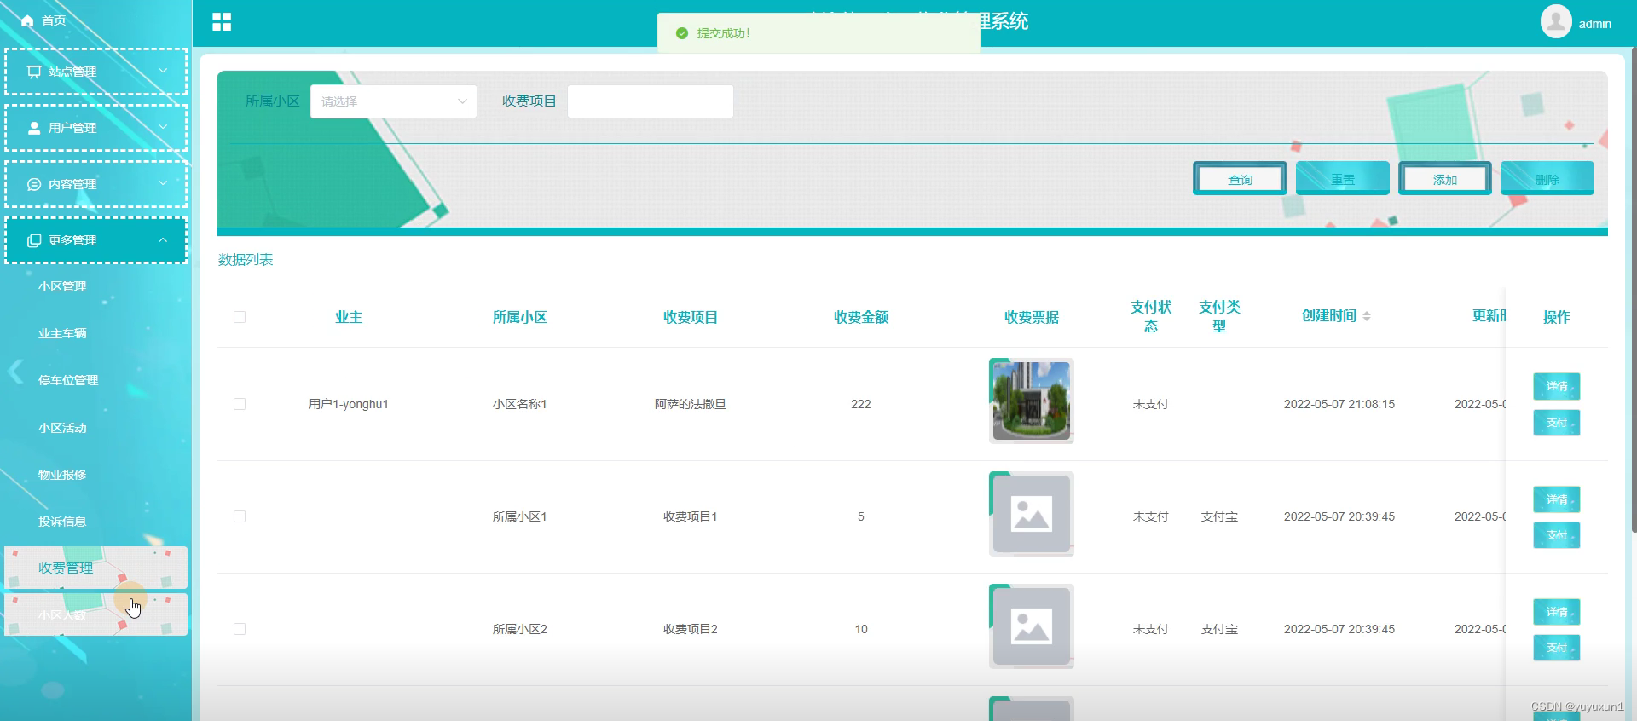The image size is (1637, 721).
Task: Click the 更多管理 copy icon
Action: [x=34, y=240]
